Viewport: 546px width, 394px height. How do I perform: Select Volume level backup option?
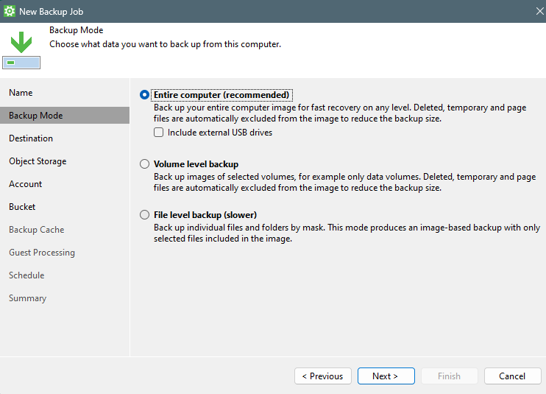click(144, 164)
